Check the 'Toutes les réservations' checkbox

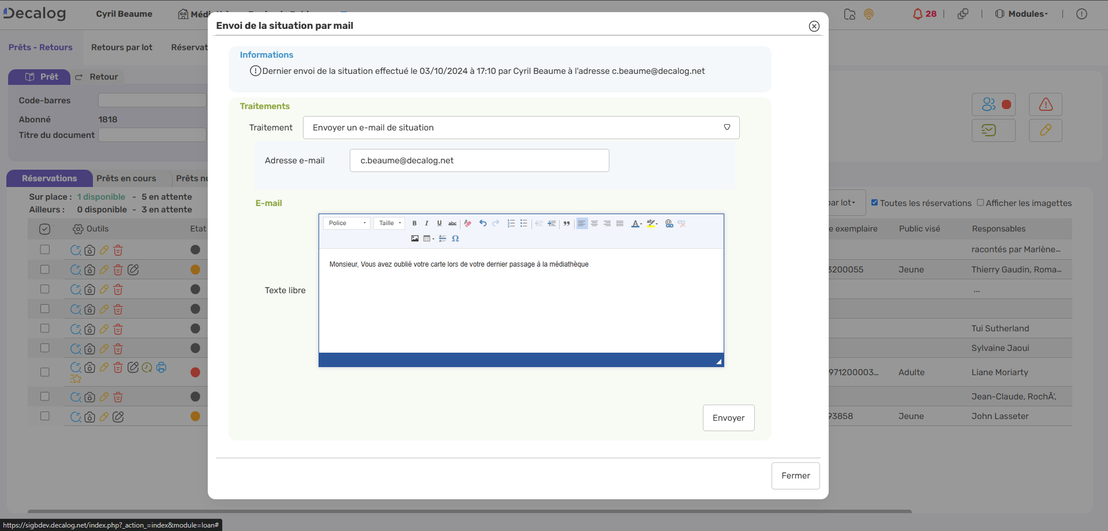(x=874, y=203)
